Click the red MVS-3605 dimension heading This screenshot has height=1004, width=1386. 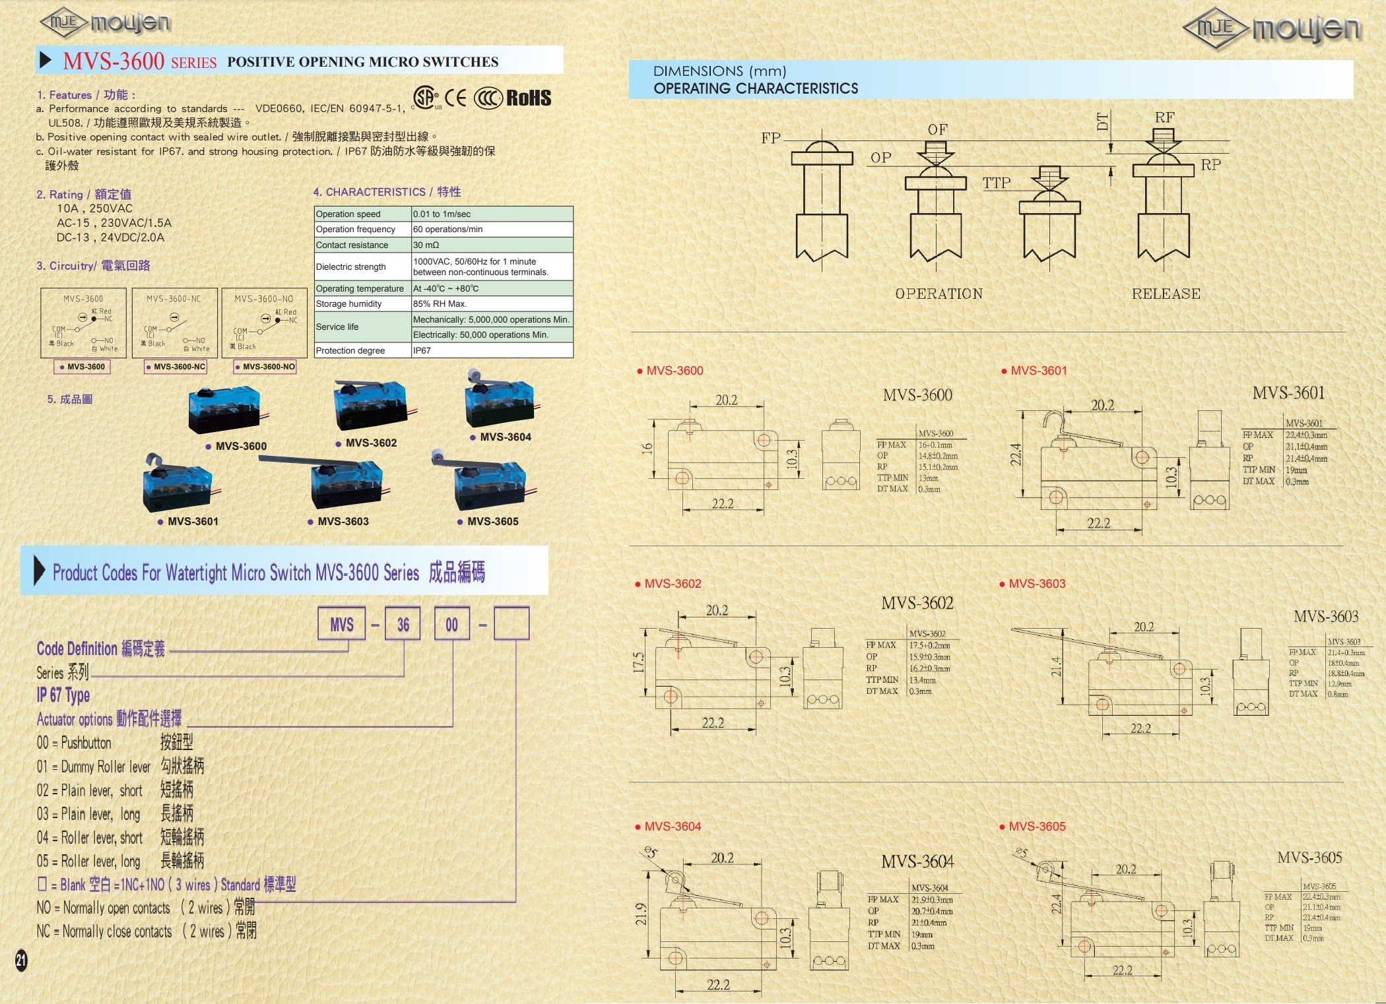1032,827
